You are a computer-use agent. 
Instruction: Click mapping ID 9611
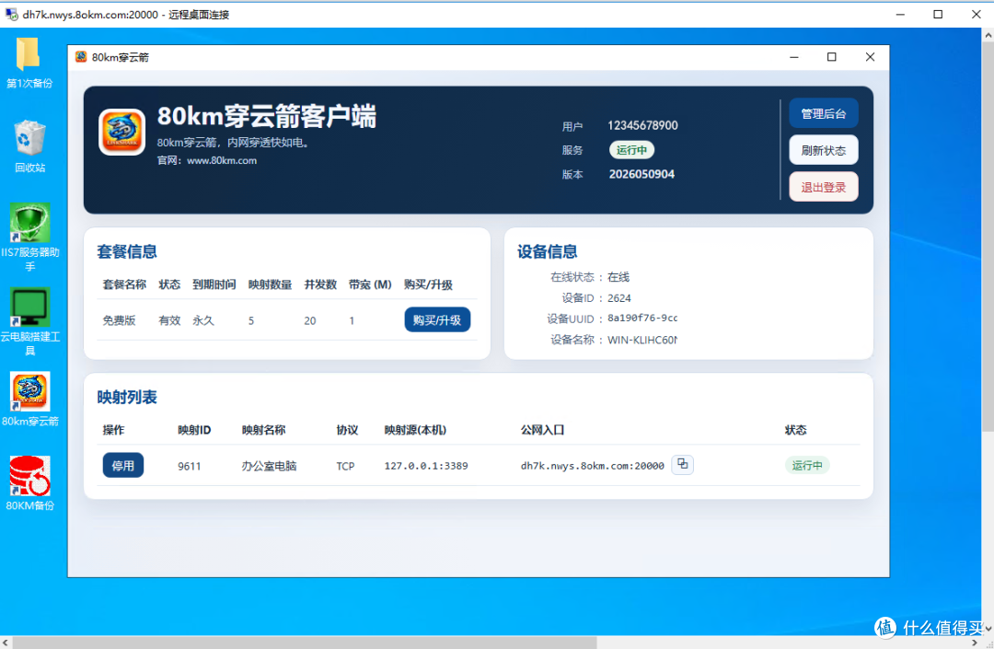coord(189,467)
